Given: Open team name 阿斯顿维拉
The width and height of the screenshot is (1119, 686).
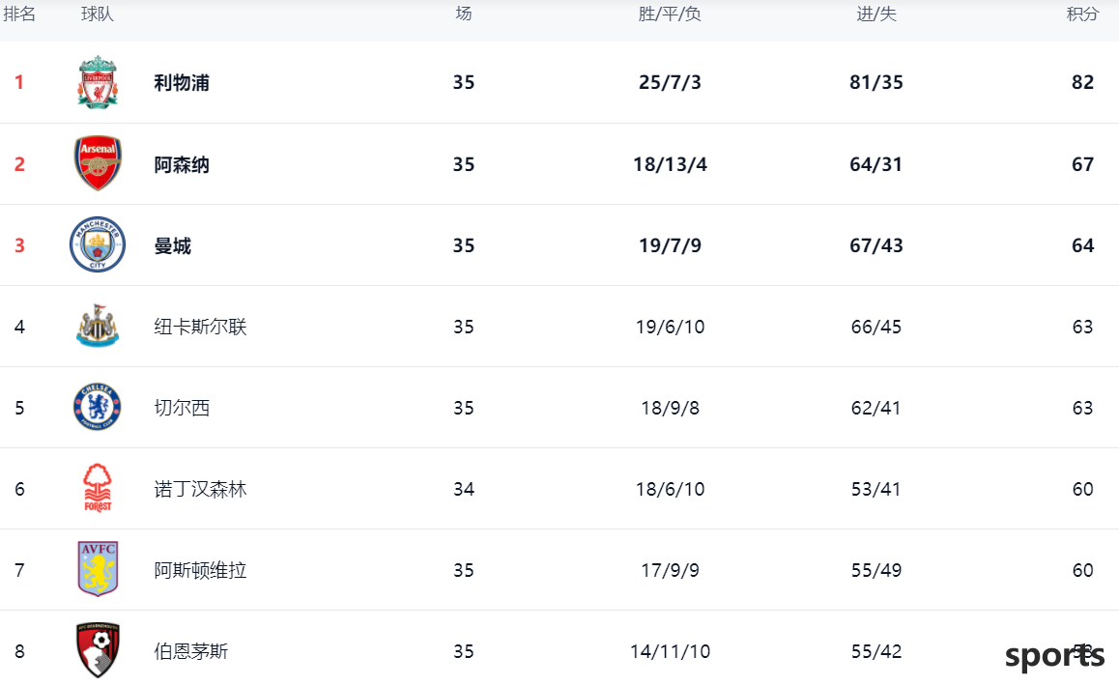Looking at the screenshot, I should point(201,570).
